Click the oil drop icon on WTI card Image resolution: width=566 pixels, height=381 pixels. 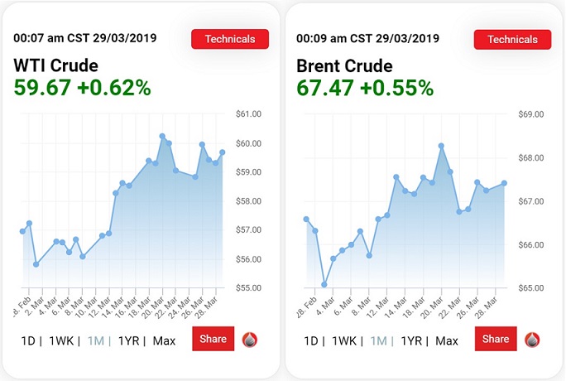250,340
